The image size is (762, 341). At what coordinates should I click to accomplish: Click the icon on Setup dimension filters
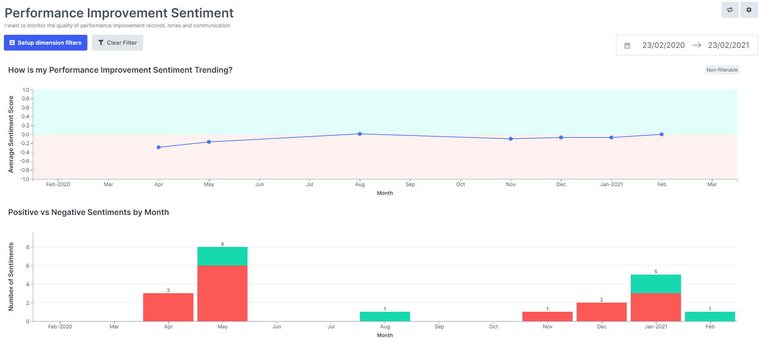[12, 43]
